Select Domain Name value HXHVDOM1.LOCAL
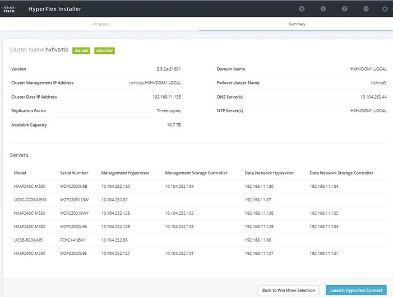 point(368,69)
